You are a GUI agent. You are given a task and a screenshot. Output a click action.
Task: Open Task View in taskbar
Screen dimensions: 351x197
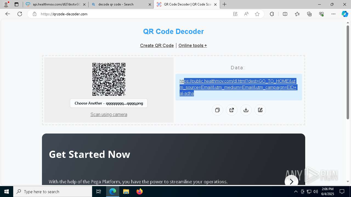99,192
